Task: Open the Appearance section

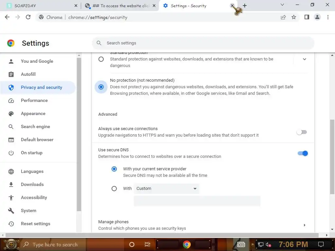Action: tap(33, 113)
